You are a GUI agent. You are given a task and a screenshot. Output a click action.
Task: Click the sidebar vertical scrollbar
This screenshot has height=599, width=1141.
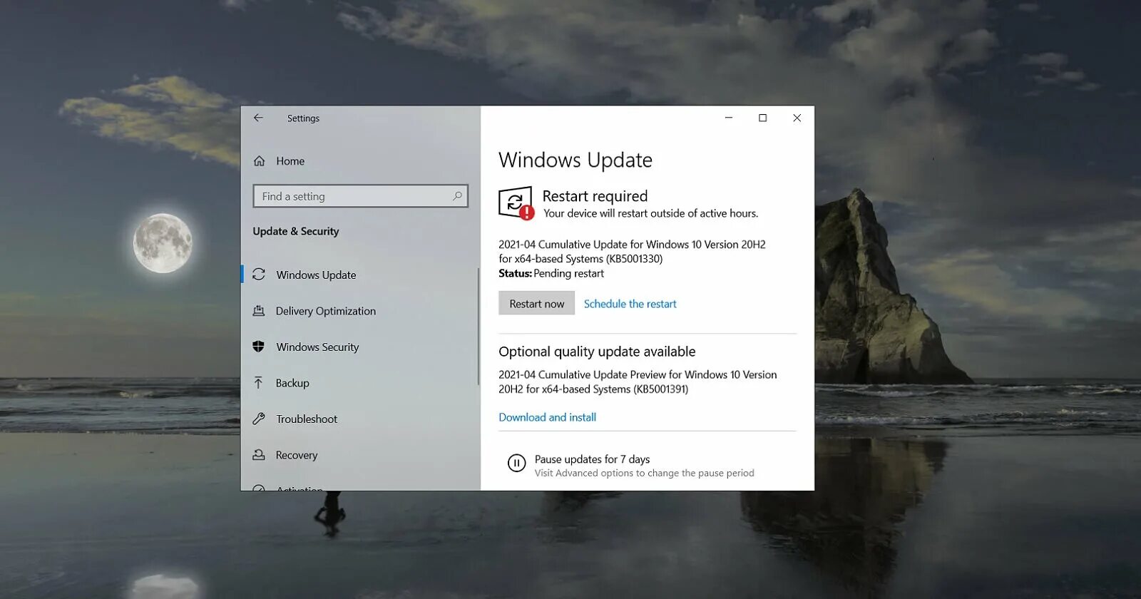point(479,327)
